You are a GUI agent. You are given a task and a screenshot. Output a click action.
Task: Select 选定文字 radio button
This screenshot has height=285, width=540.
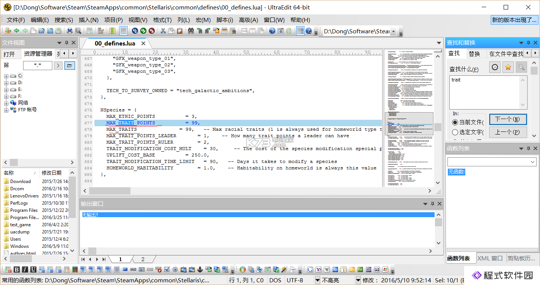coord(455,132)
